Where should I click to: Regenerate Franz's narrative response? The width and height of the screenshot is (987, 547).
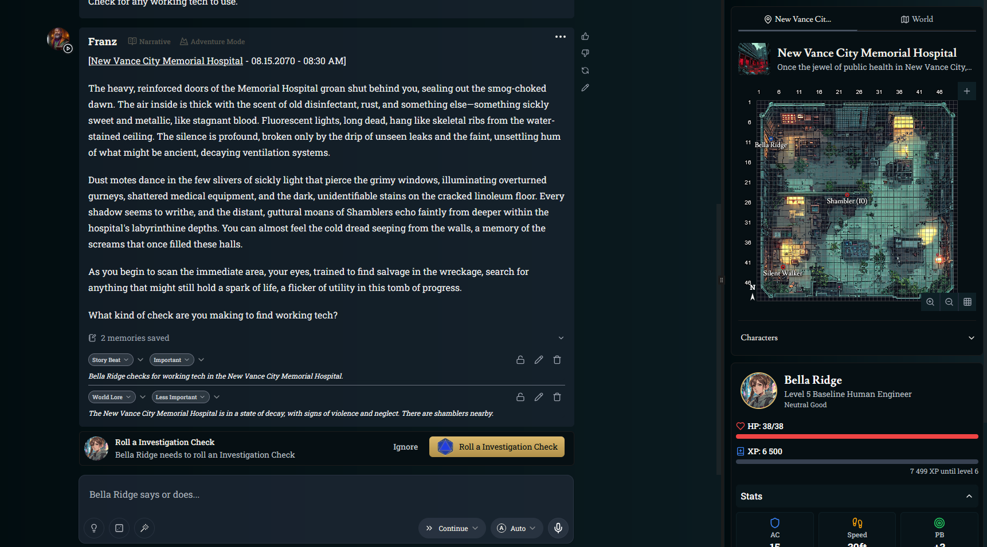pyautogui.click(x=585, y=70)
